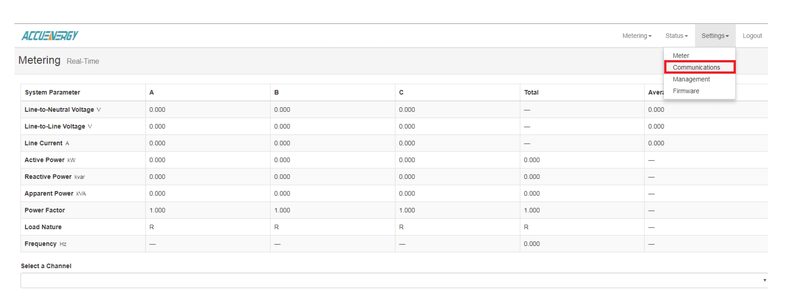This screenshot has width=794, height=300.
Task: Choose Communications in the Settings menu
Action: (696, 67)
